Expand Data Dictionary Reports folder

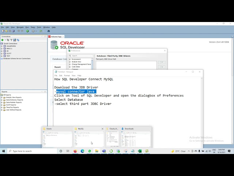point(1,100)
